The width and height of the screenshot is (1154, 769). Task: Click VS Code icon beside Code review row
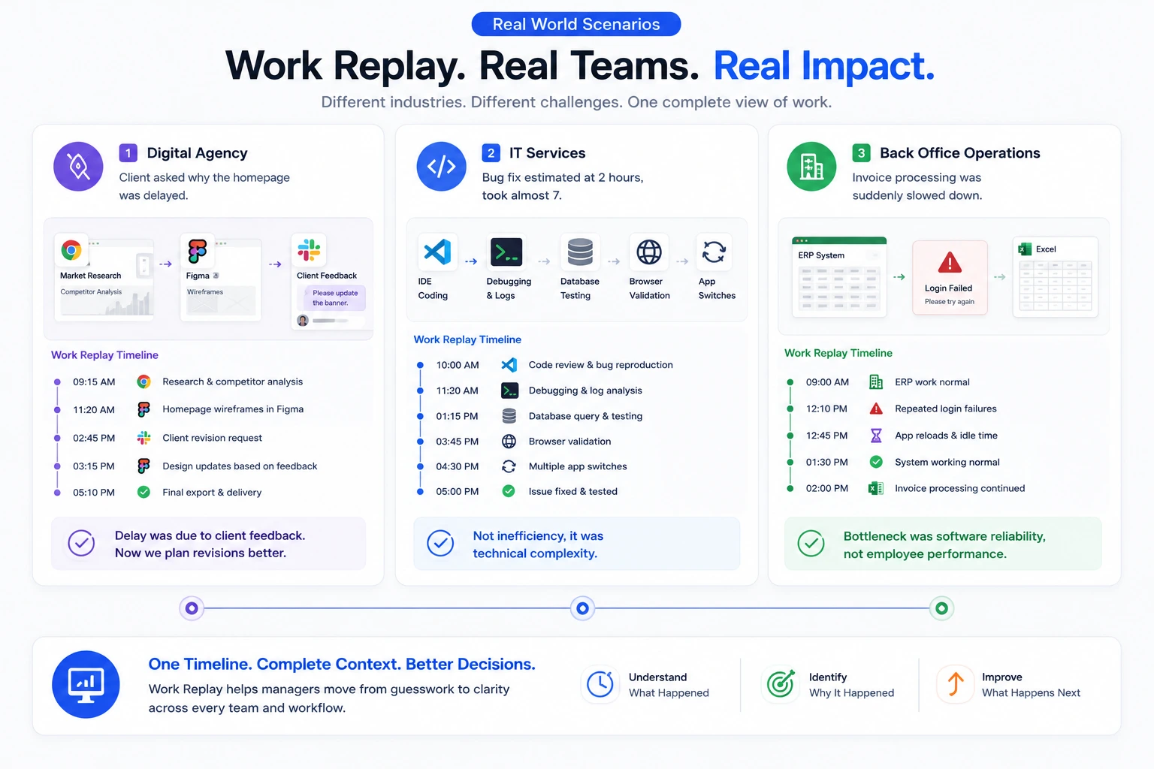pos(509,365)
